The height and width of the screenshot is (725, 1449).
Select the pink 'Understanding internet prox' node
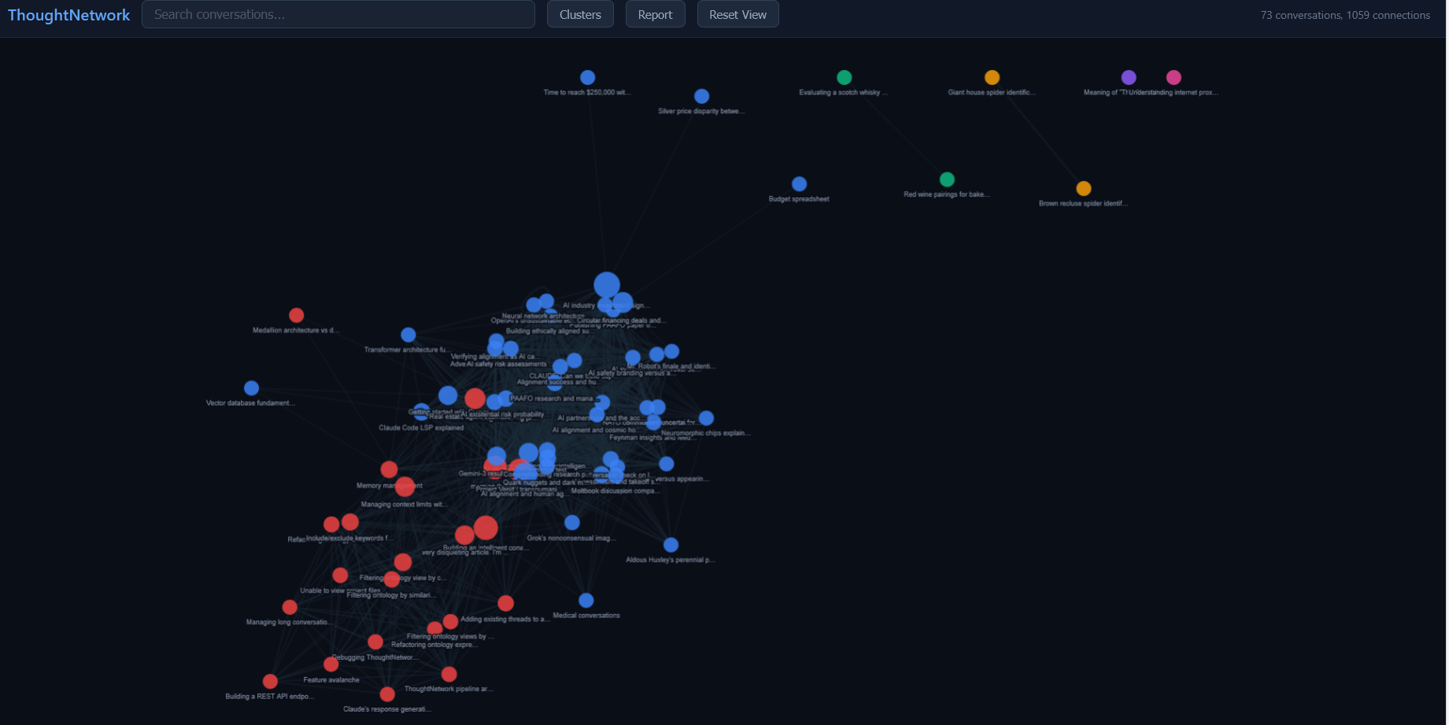tap(1174, 77)
